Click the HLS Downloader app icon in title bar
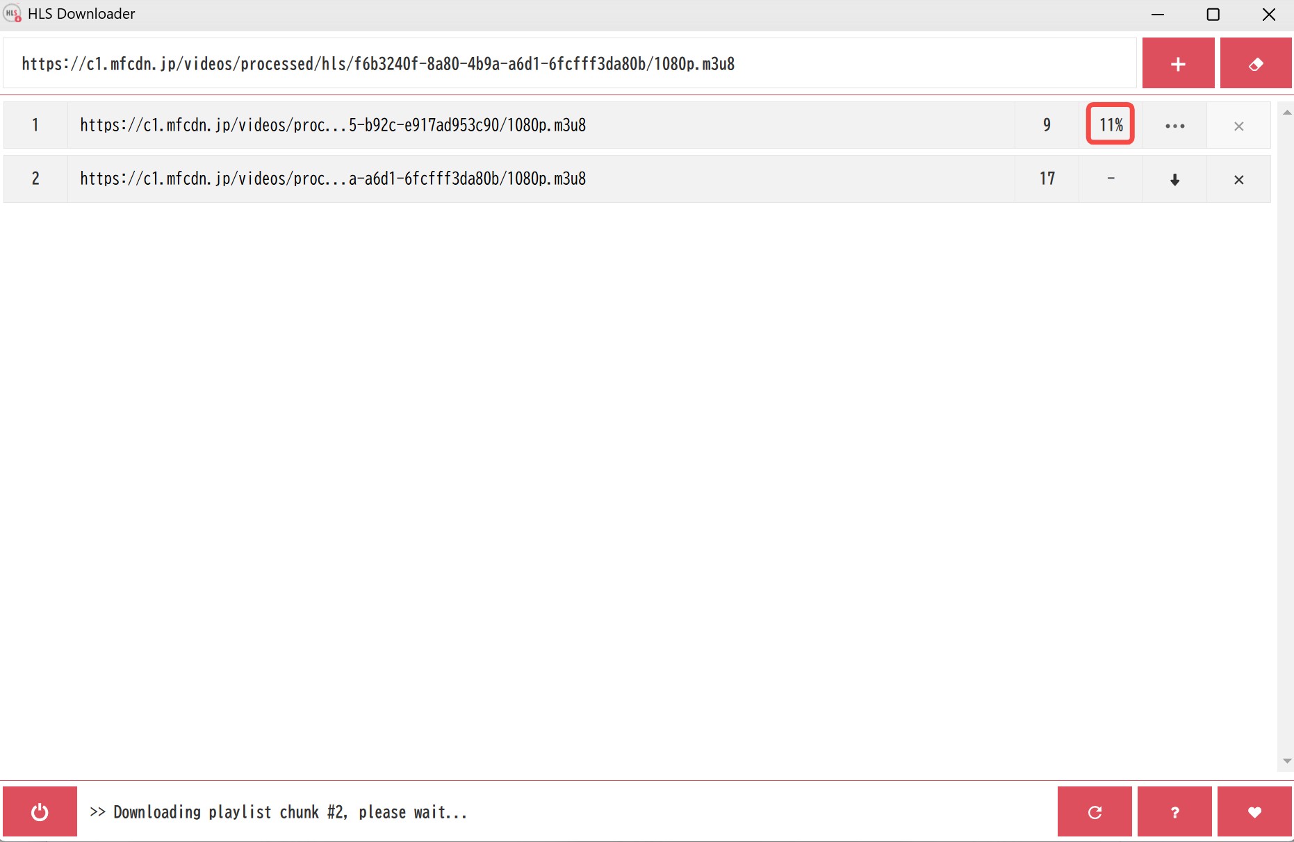The image size is (1294, 842). 13,14
